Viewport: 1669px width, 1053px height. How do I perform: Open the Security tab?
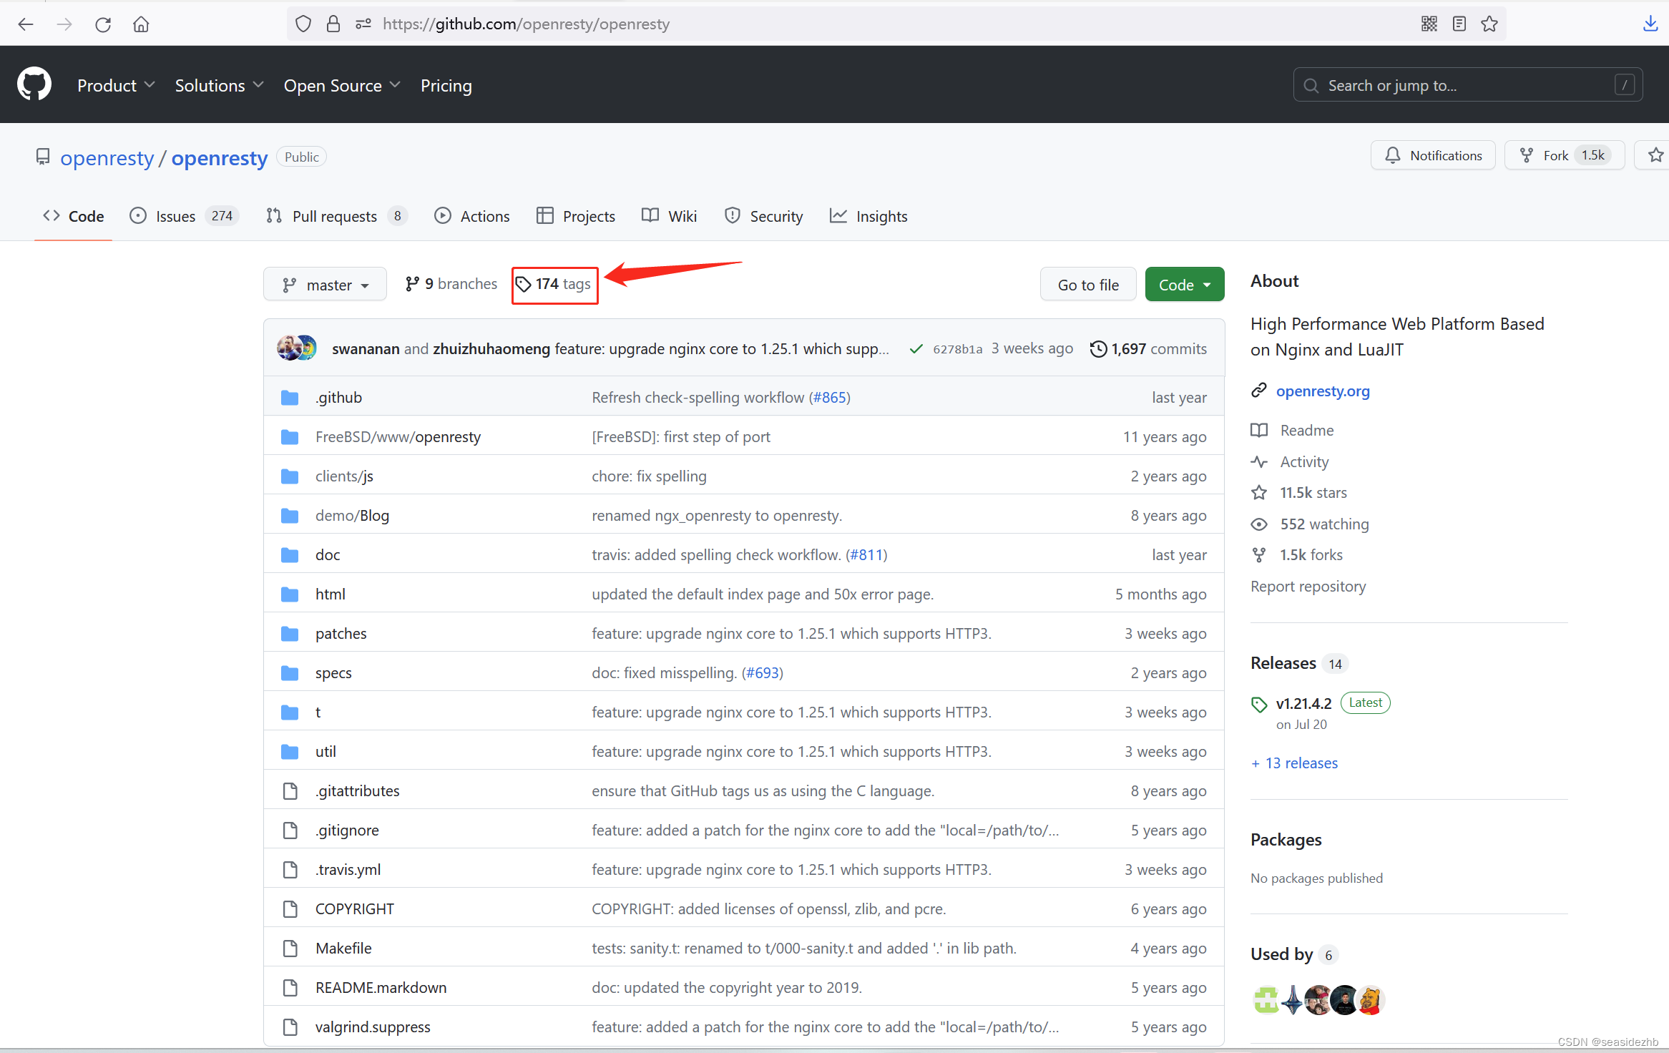pyautogui.click(x=764, y=216)
